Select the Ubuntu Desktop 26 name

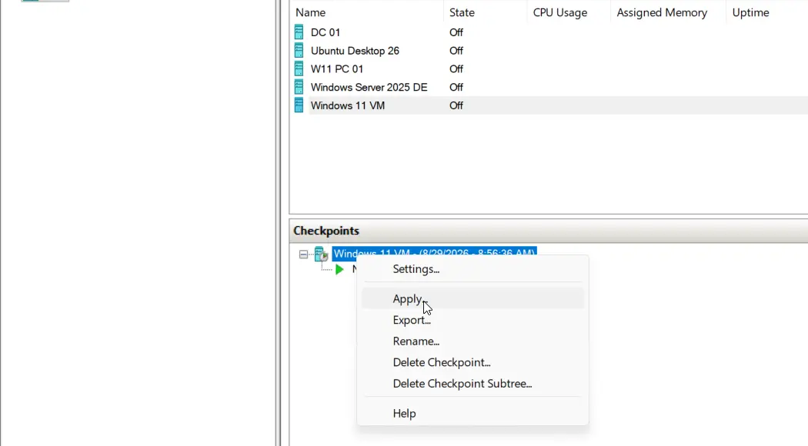(355, 51)
